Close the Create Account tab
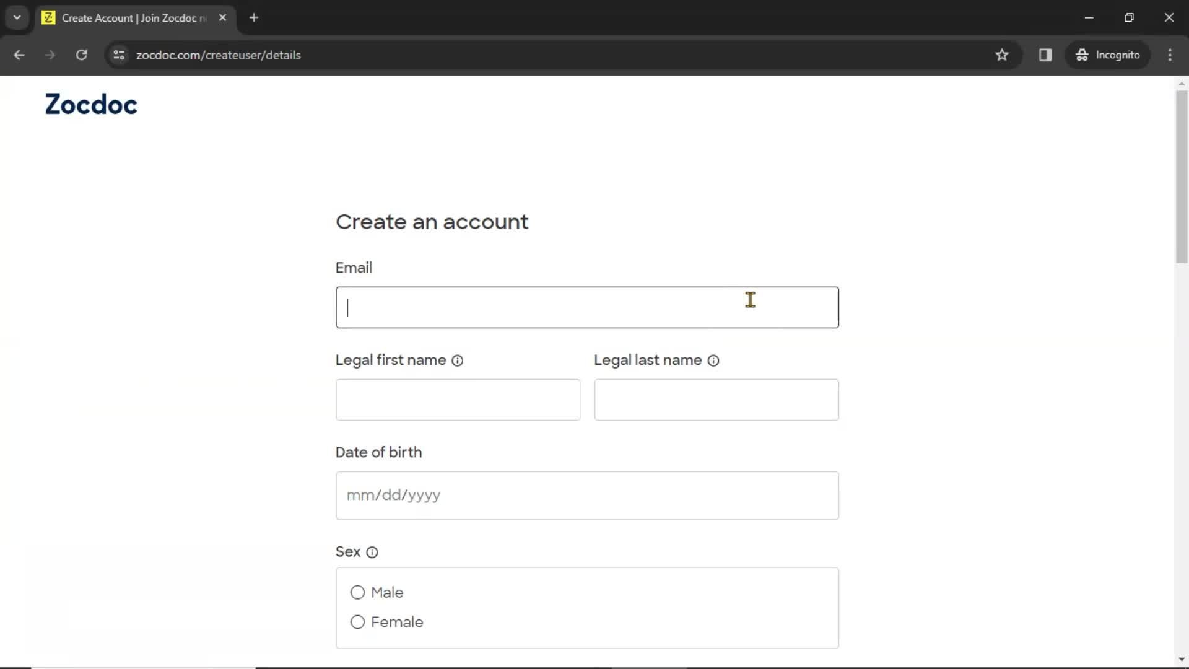 tap(222, 17)
